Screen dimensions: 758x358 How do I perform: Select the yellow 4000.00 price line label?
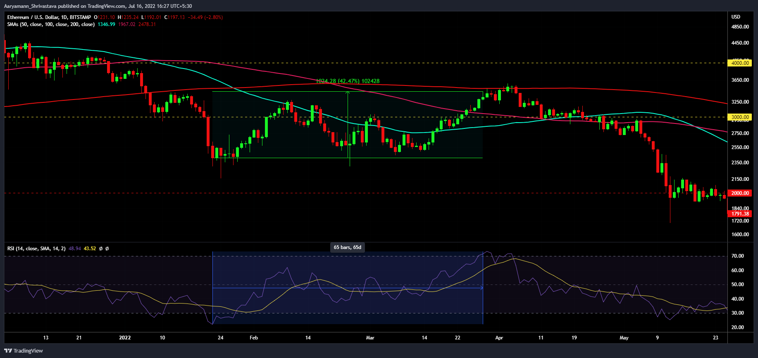[739, 63]
